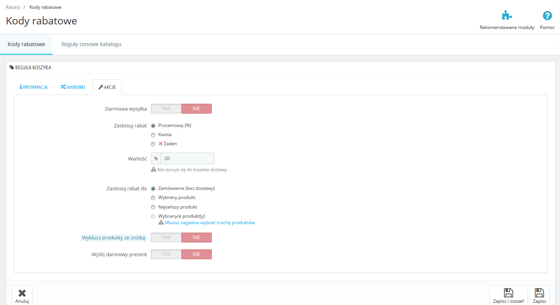Click Musisz najpierw wybrać trochę produktów link
The width and height of the screenshot is (560, 305).
210,223
